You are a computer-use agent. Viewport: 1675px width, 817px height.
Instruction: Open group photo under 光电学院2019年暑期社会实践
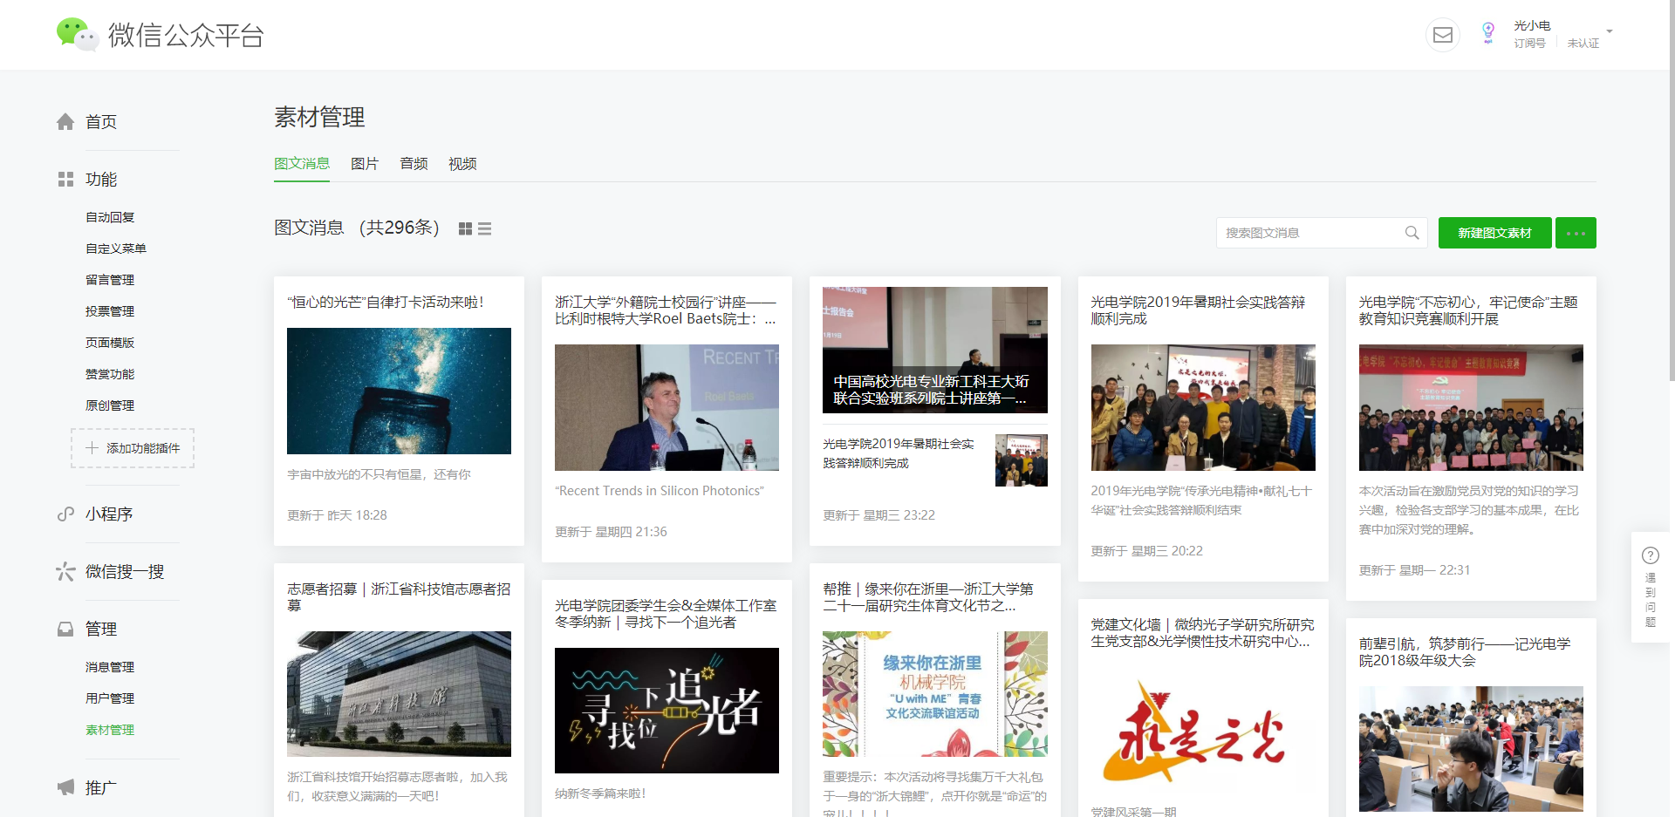(x=1203, y=407)
